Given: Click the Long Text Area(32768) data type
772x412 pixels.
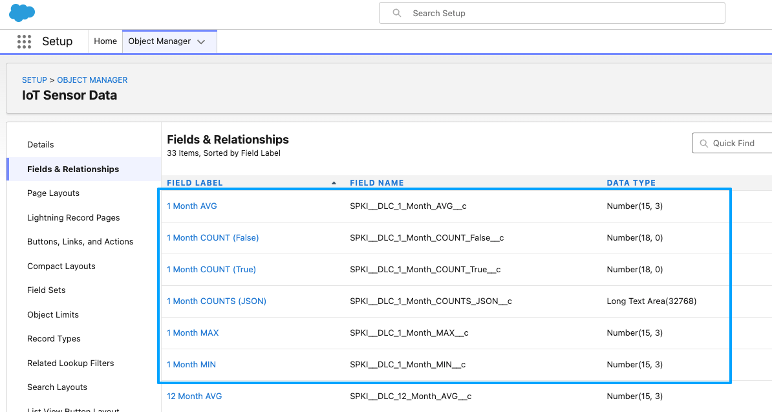Looking at the screenshot, I should (651, 301).
